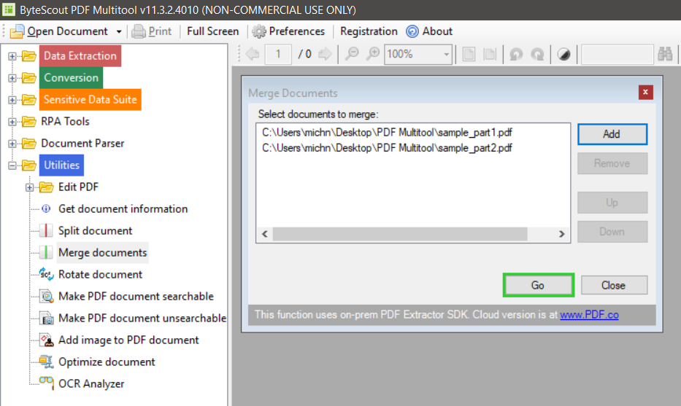Click the zoom out magnifier icon

(351, 54)
